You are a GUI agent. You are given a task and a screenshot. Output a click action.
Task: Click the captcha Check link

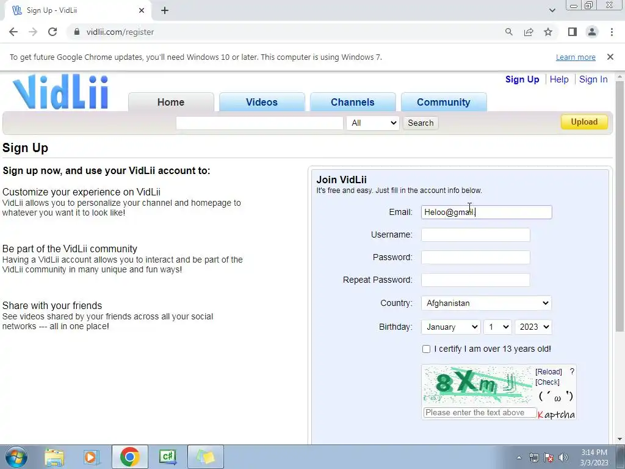coord(547,382)
